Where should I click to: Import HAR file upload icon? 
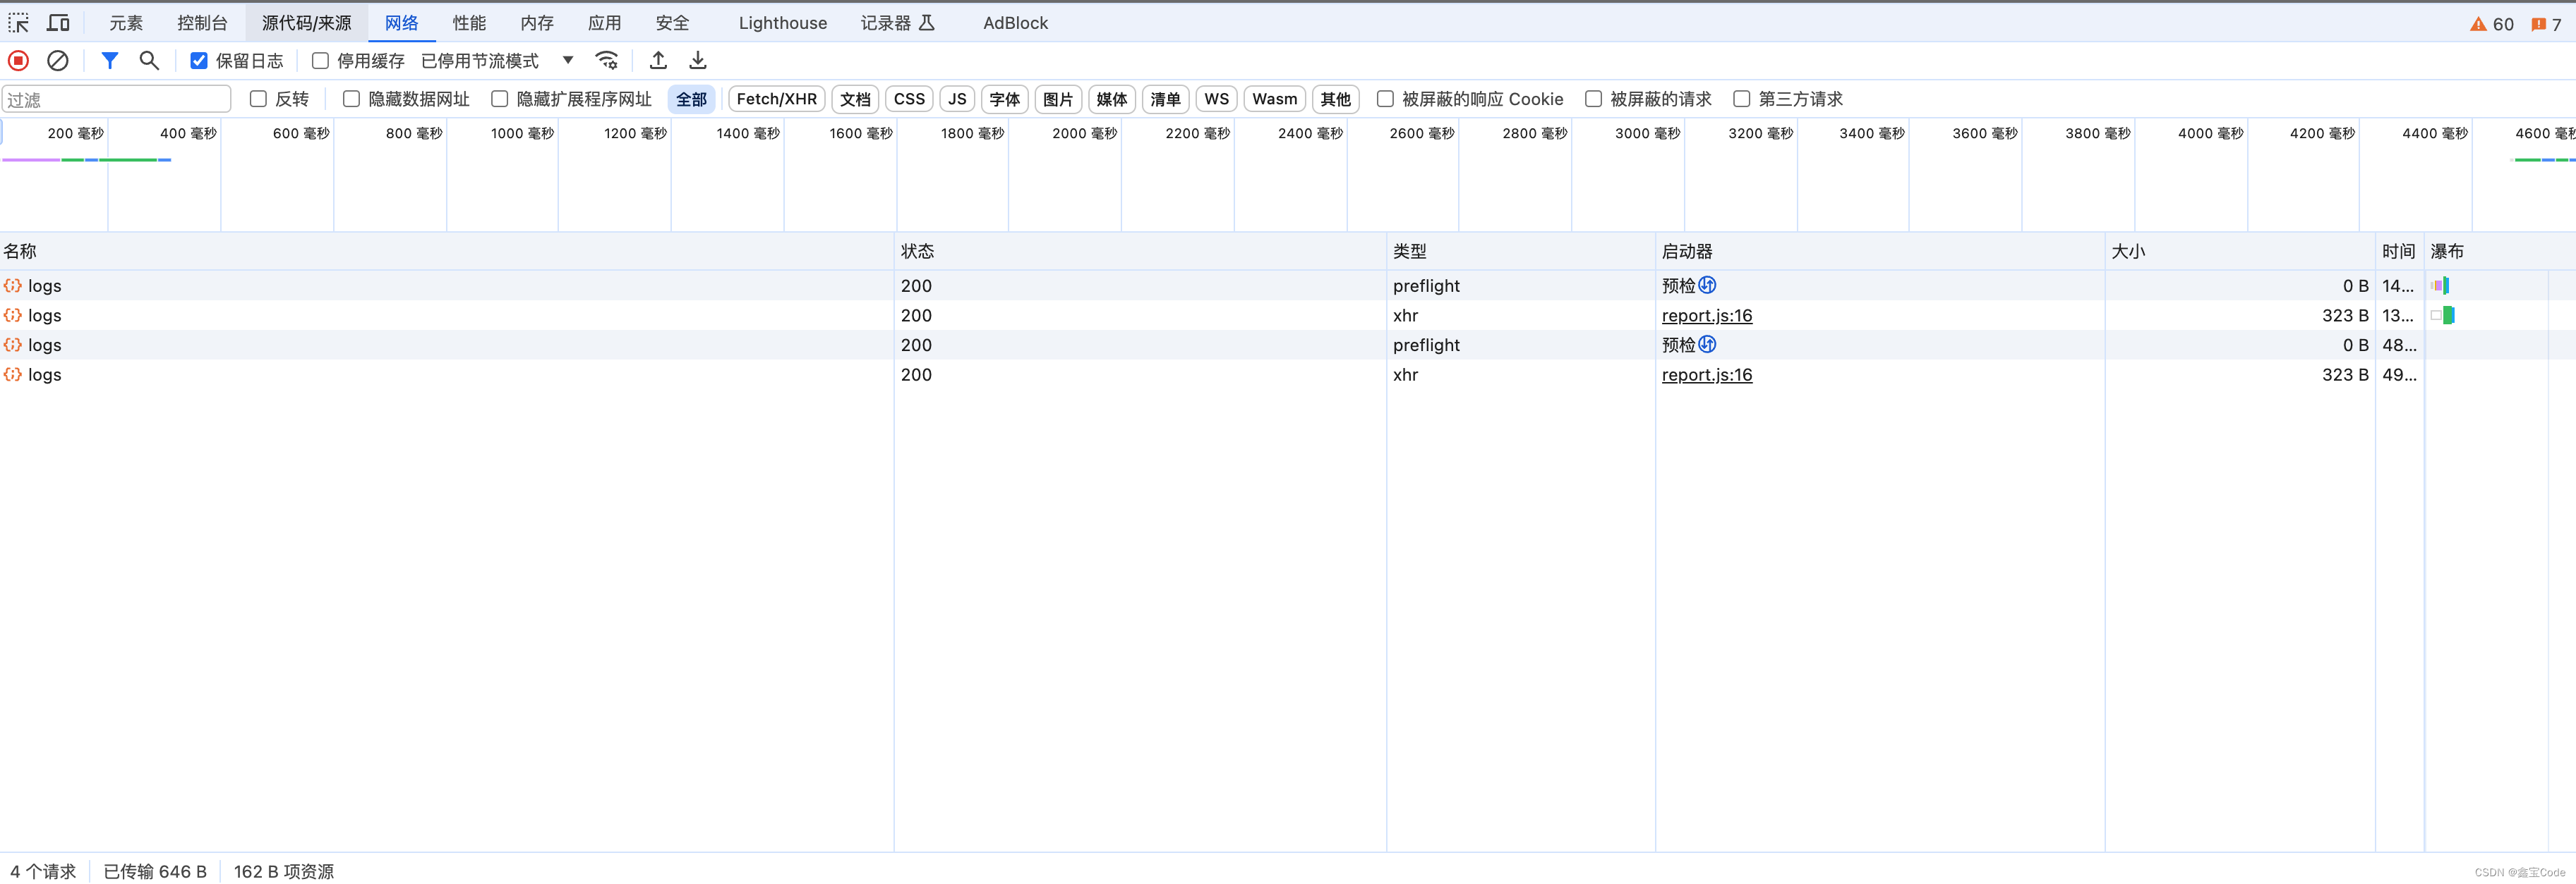click(658, 61)
